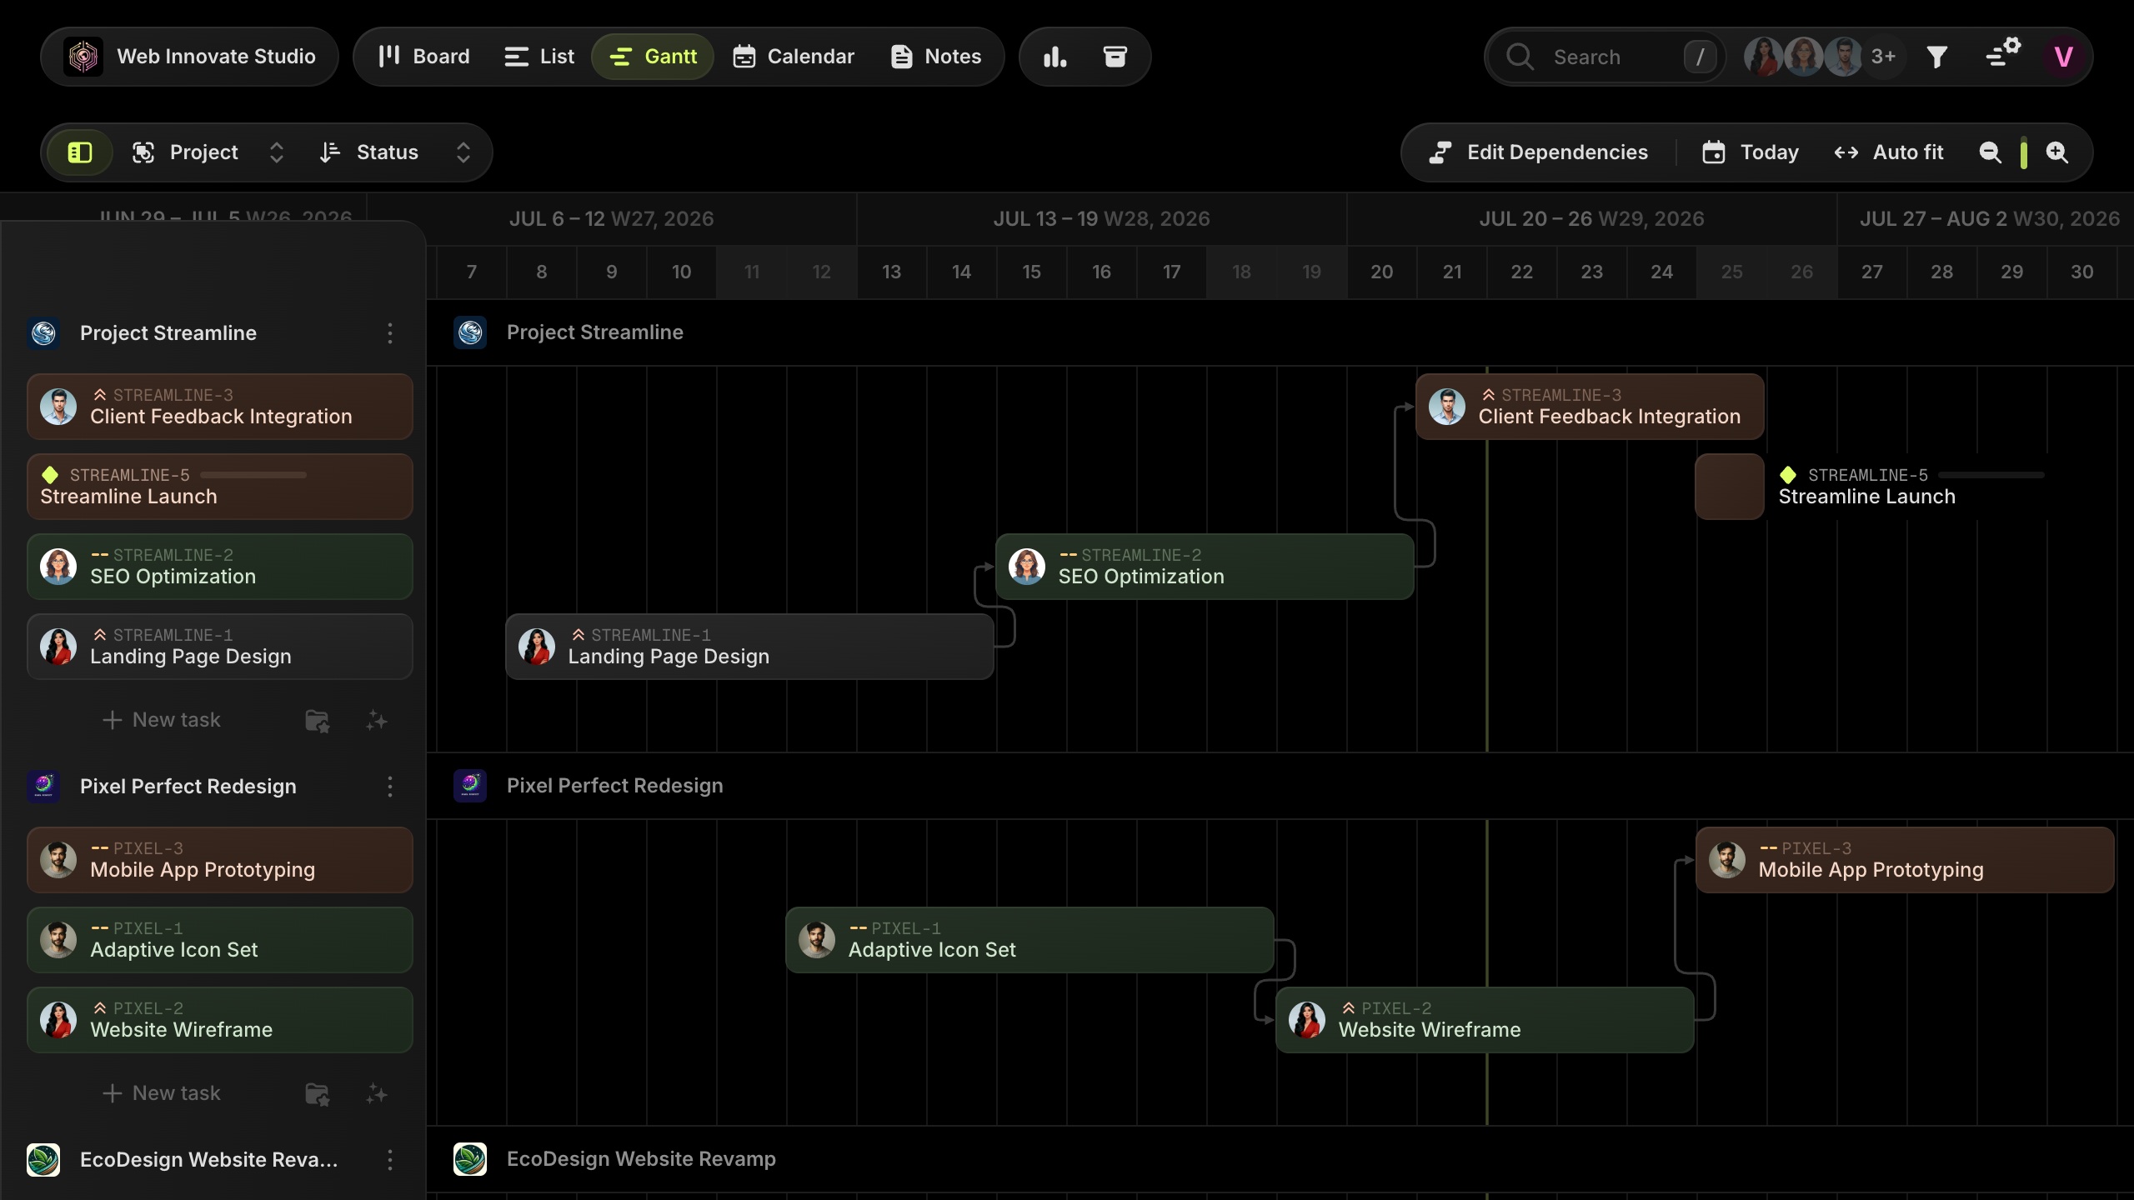Click the AI sparkle icon under Pixel Perfect Redesign
This screenshot has height=1200, width=2134.
coord(377,1093)
